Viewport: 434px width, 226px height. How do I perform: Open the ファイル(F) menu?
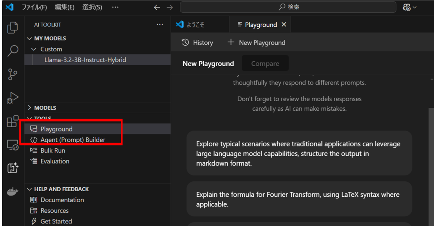click(34, 7)
